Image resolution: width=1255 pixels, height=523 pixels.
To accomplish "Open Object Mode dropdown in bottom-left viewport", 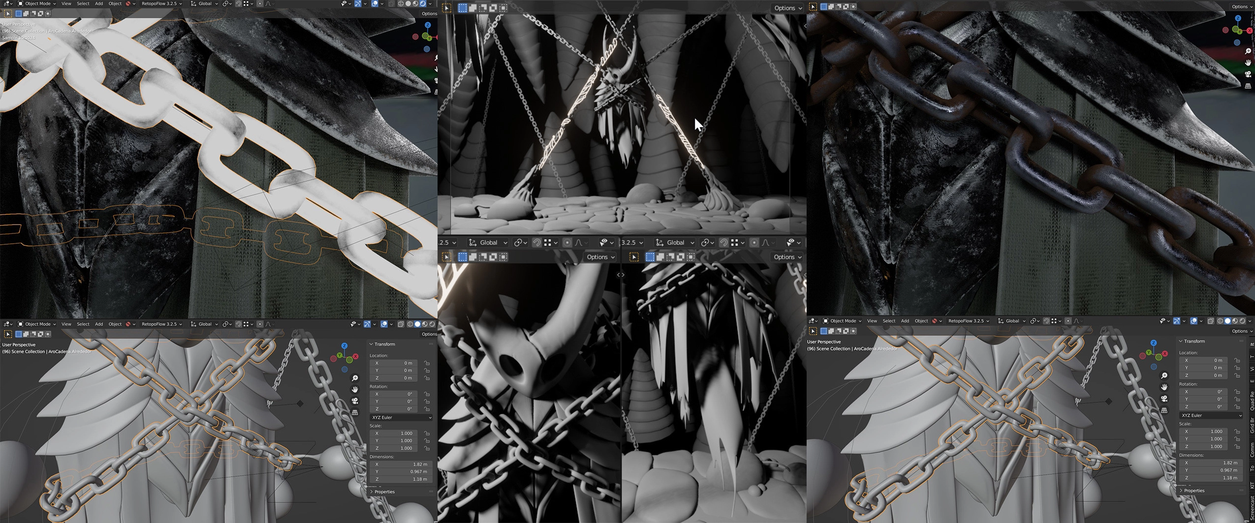I will pyautogui.click(x=37, y=324).
